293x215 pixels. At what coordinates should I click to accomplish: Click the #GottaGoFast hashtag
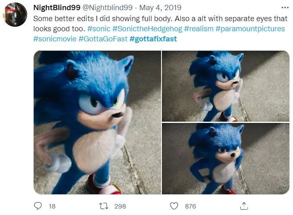(103, 39)
